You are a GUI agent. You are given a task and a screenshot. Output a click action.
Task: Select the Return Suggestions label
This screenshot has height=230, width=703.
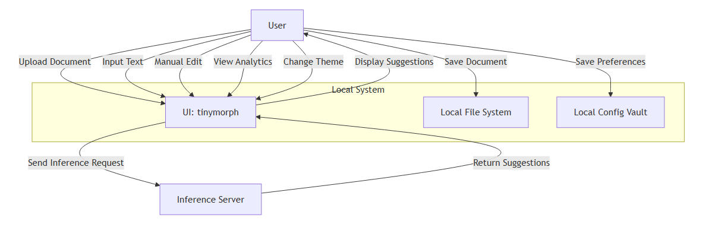coord(512,163)
